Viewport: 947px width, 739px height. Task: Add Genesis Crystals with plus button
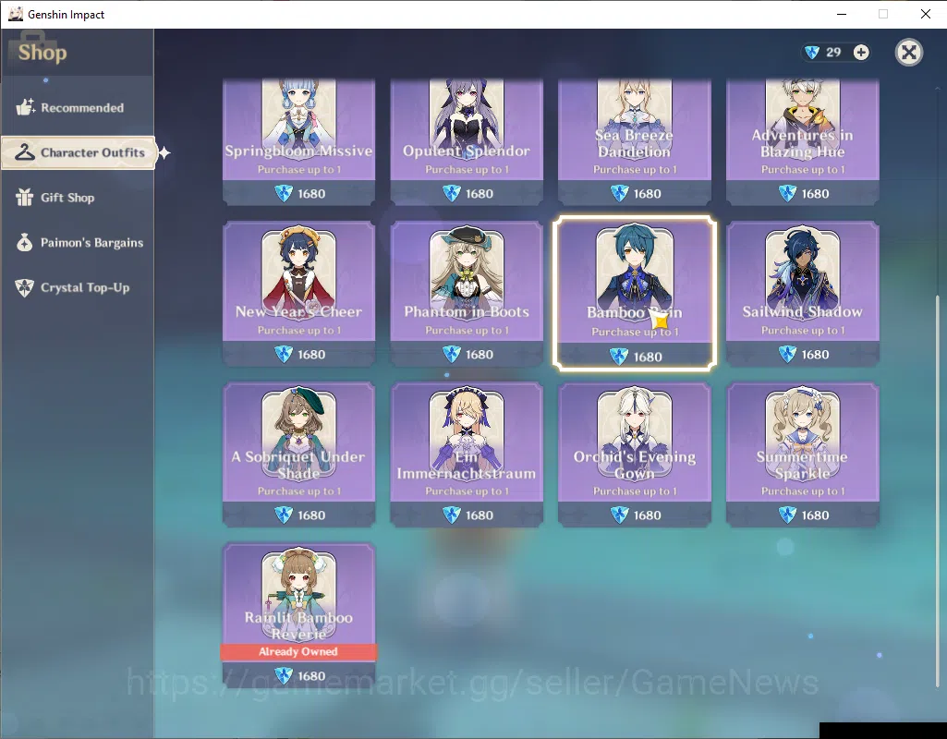(x=861, y=53)
